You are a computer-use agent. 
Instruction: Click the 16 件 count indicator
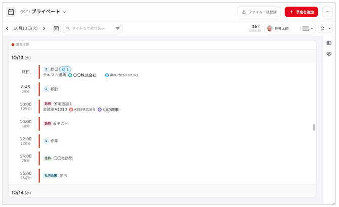(257, 26)
